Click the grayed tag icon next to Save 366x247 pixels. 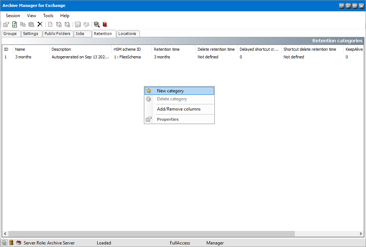tap(86, 24)
